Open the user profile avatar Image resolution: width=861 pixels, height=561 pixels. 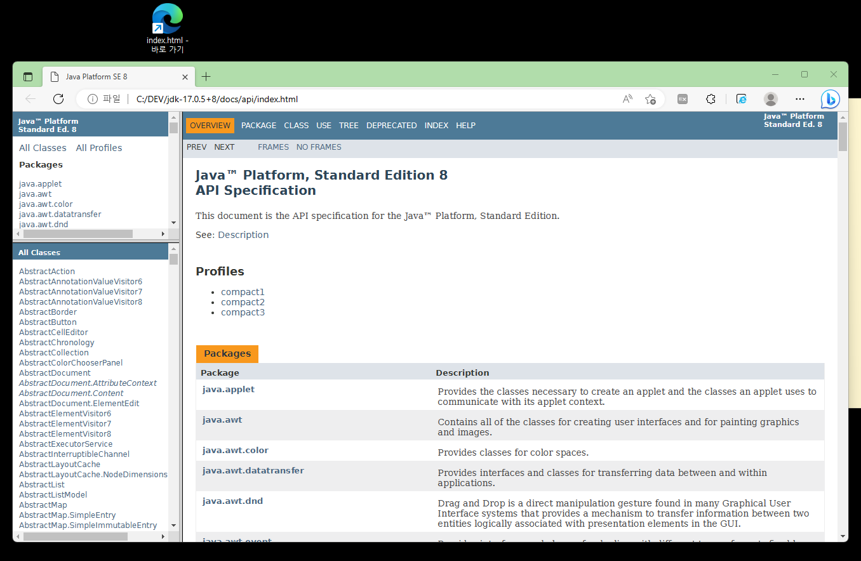771,99
